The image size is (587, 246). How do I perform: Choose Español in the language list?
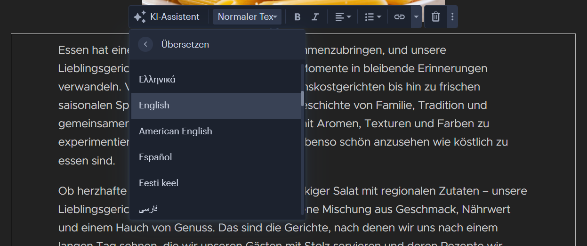(x=216, y=157)
